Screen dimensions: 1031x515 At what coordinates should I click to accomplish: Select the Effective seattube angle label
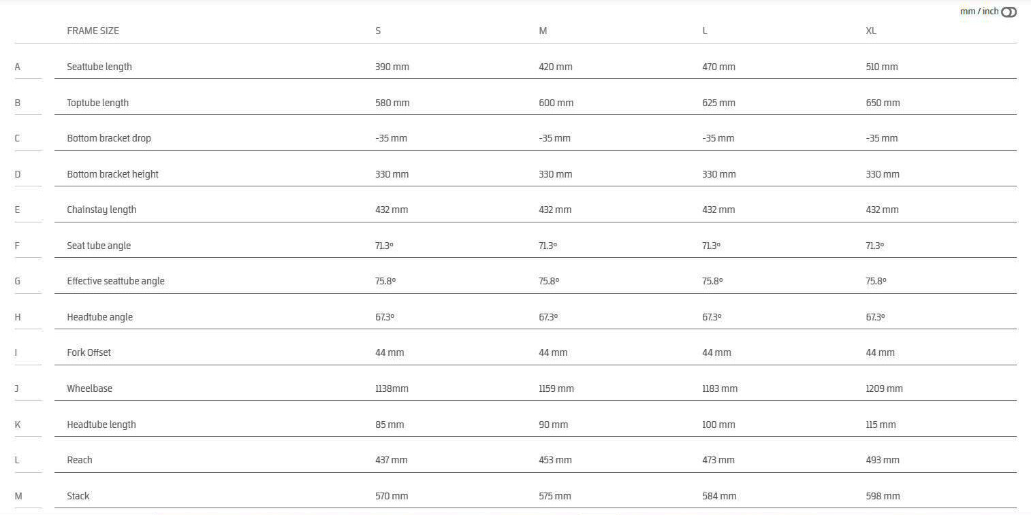[116, 281]
